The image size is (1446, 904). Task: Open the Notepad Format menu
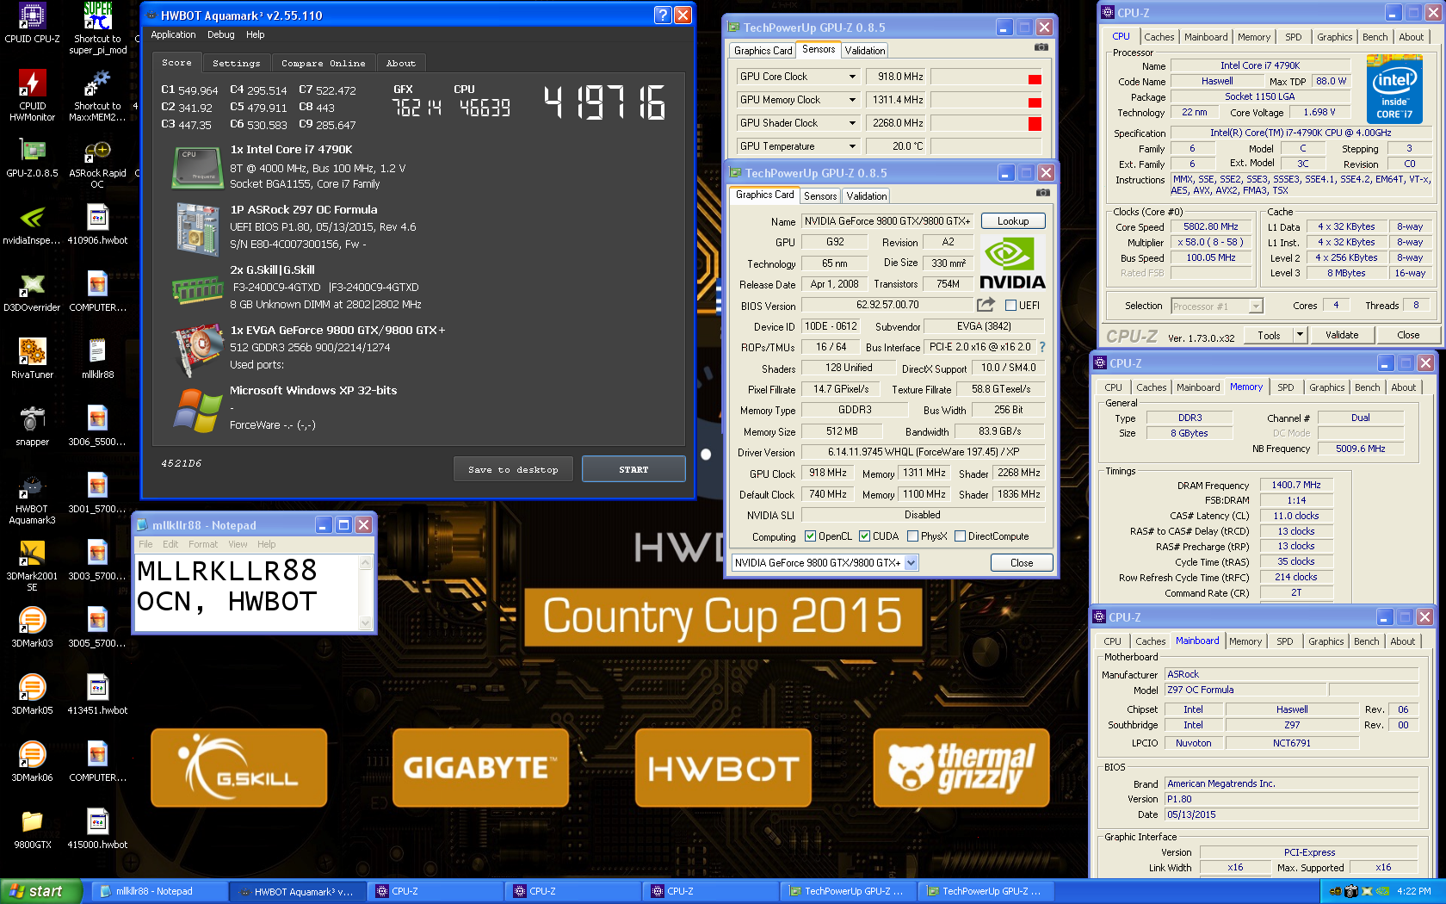click(203, 544)
